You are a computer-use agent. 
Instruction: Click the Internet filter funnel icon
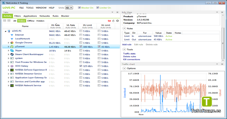click(x=12, y=35)
